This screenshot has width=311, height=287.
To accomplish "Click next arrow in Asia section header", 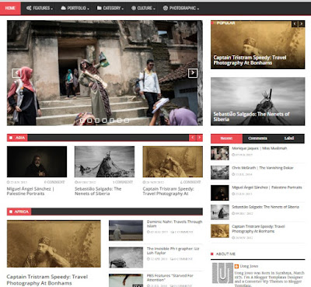I will (x=199, y=138).
